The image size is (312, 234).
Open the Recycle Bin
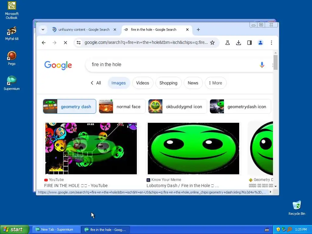[x=297, y=208]
